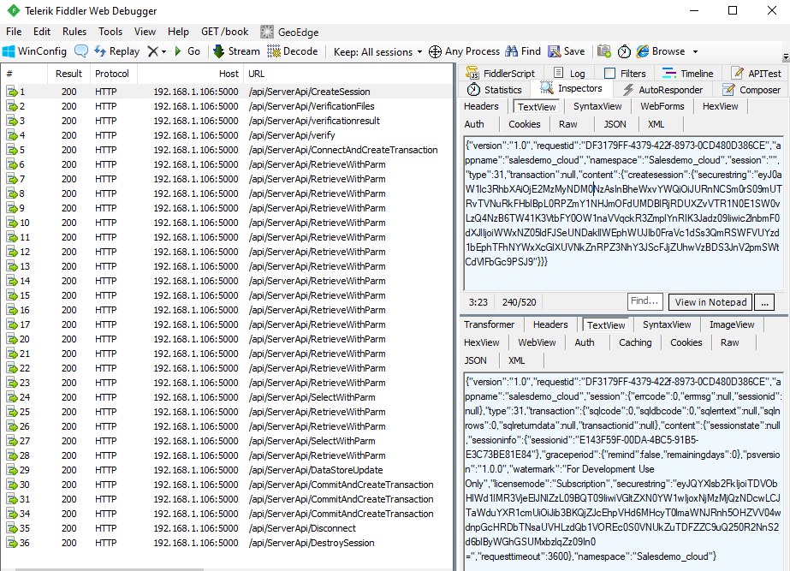Launch Browse with the IE icon
The width and height of the screenshot is (790, 571).
(x=643, y=51)
